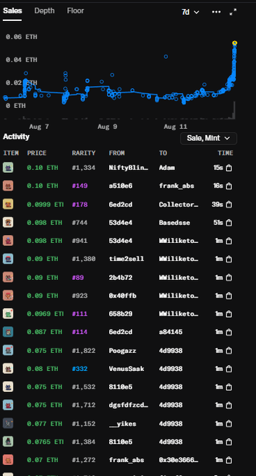This screenshot has width=256, height=476.
Task: Click rarity rank #332
Action: click(x=80, y=369)
